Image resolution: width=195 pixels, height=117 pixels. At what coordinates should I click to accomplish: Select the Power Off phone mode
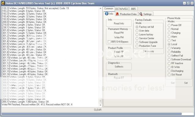169,25
